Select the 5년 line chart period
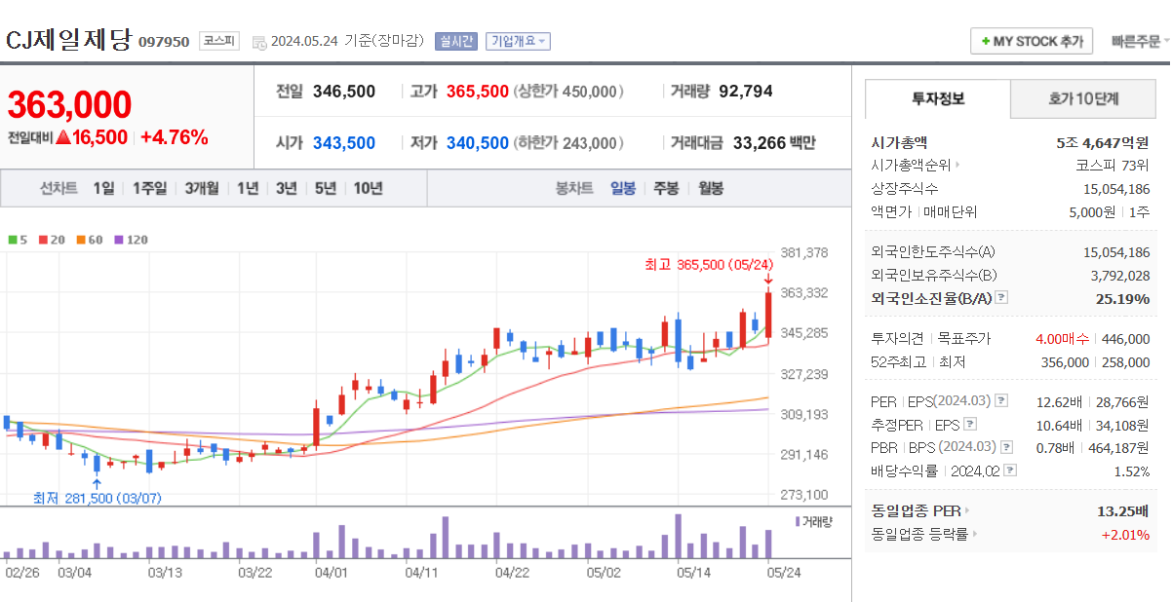Viewport: 1172px width, 602px height. click(x=326, y=188)
